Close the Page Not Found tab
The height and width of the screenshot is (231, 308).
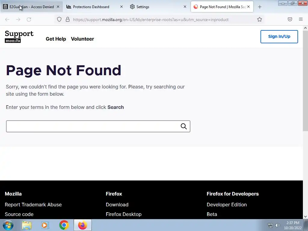[248, 7]
